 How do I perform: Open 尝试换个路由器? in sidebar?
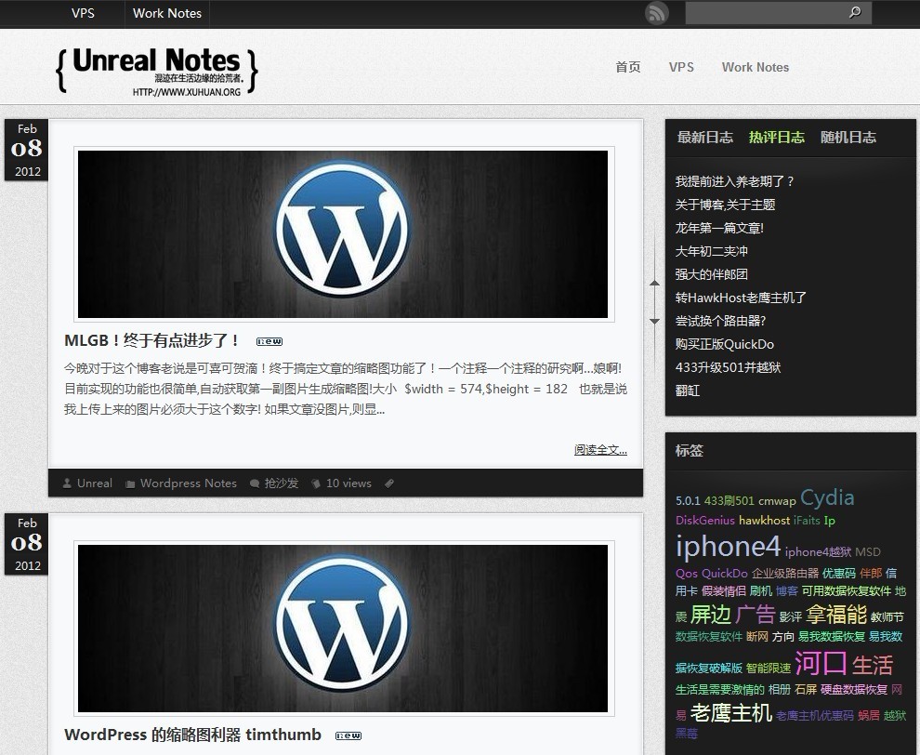point(720,321)
